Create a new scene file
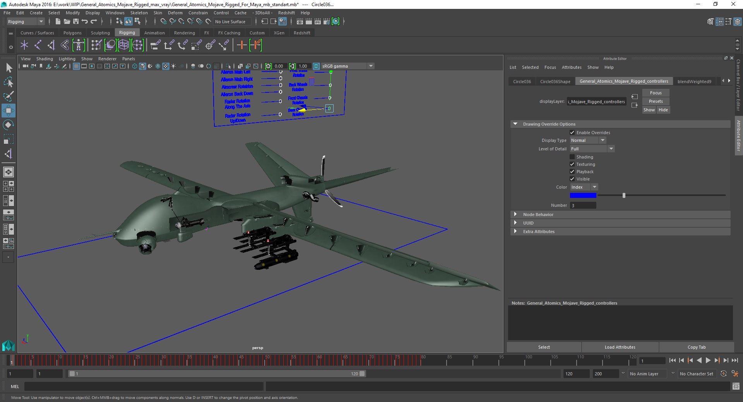The width and height of the screenshot is (743, 402). [58, 22]
